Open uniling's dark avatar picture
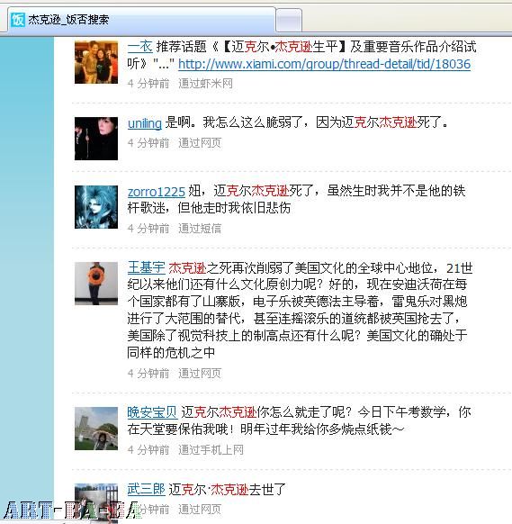This screenshot has width=512, height=524. (96, 139)
